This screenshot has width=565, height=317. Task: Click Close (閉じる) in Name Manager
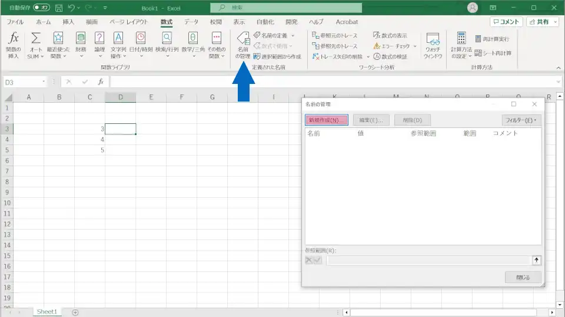[x=523, y=278]
